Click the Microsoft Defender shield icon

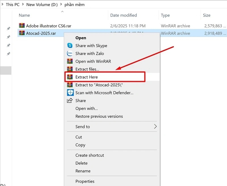tap(70, 92)
